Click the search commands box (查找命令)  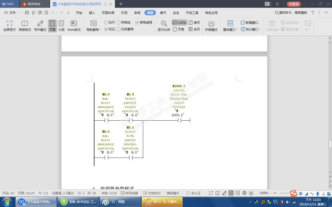pyautogui.click(x=291, y=13)
